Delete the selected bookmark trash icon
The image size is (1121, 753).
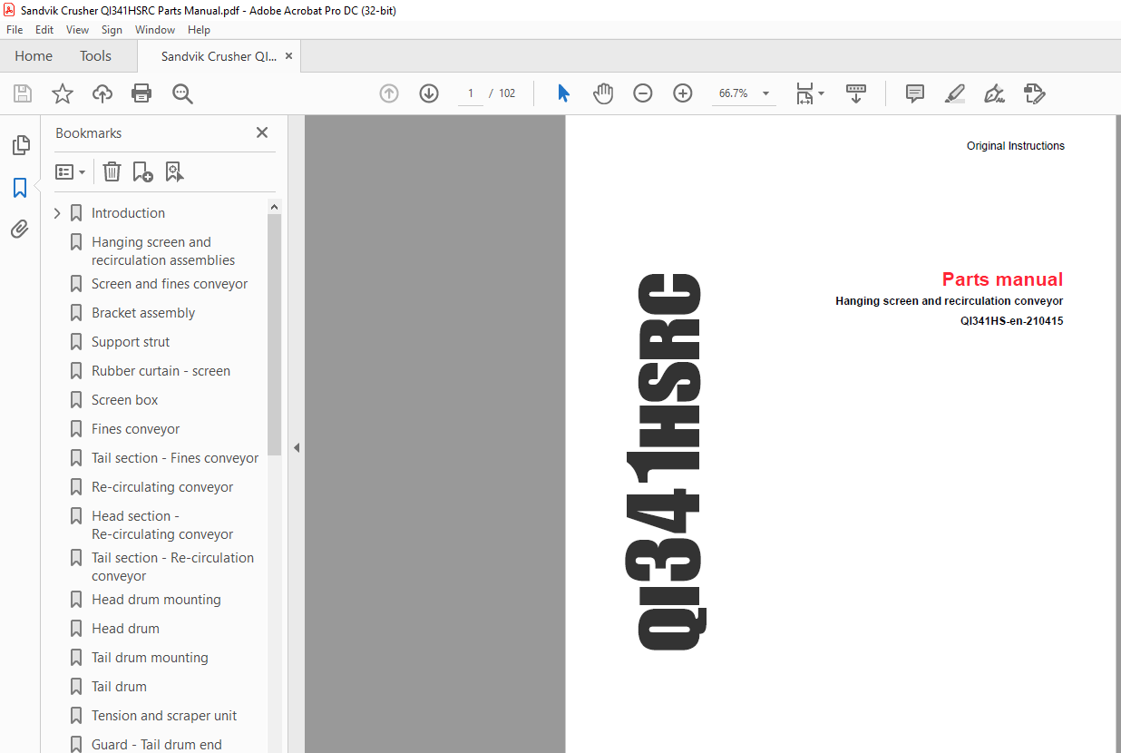coord(112,171)
